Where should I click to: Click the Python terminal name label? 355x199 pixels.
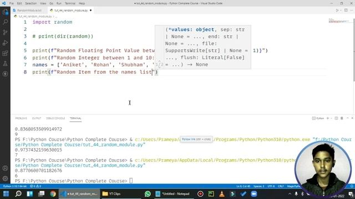point(318,118)
